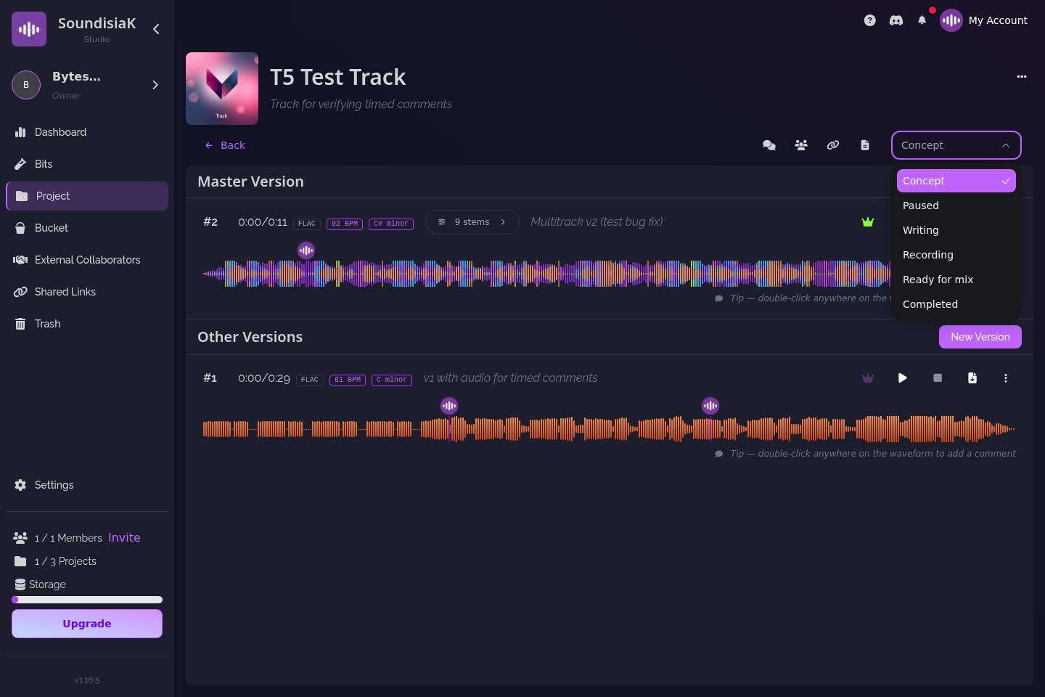Click the FLAC tag on version #2
Screen dimensions: 1045x697
[x=307, y=224]
